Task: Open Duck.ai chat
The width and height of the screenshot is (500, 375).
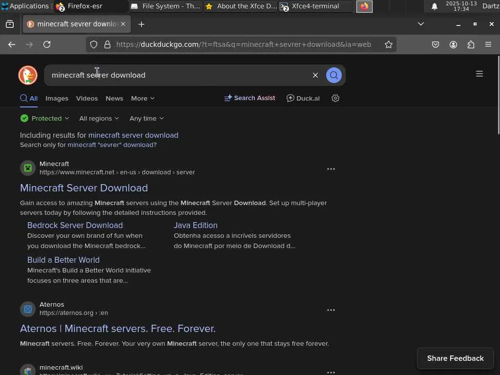Action: (303, 98)
